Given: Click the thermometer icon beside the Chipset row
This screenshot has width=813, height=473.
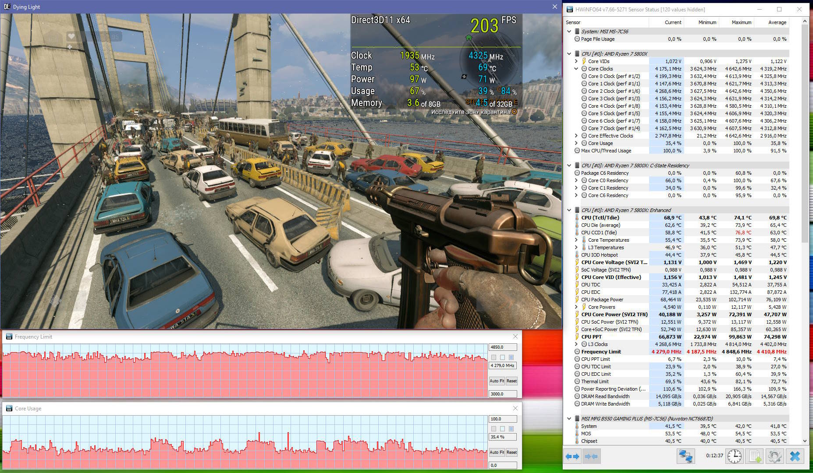Looking at the screenshot, I should 577,441.
